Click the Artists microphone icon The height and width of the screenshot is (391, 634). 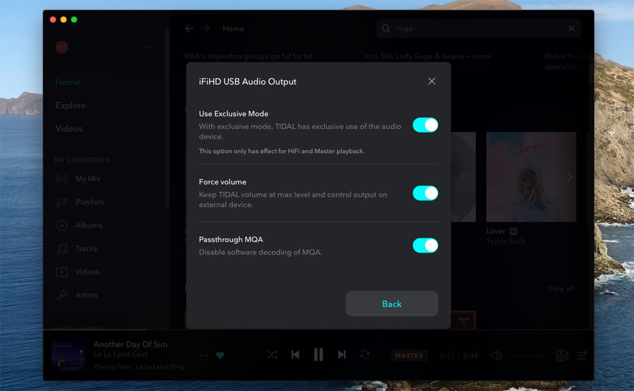point(62,295)
